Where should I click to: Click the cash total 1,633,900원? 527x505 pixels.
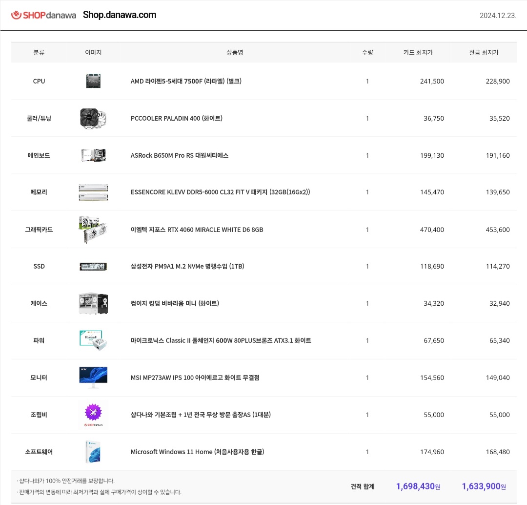(x=484, y=486)
